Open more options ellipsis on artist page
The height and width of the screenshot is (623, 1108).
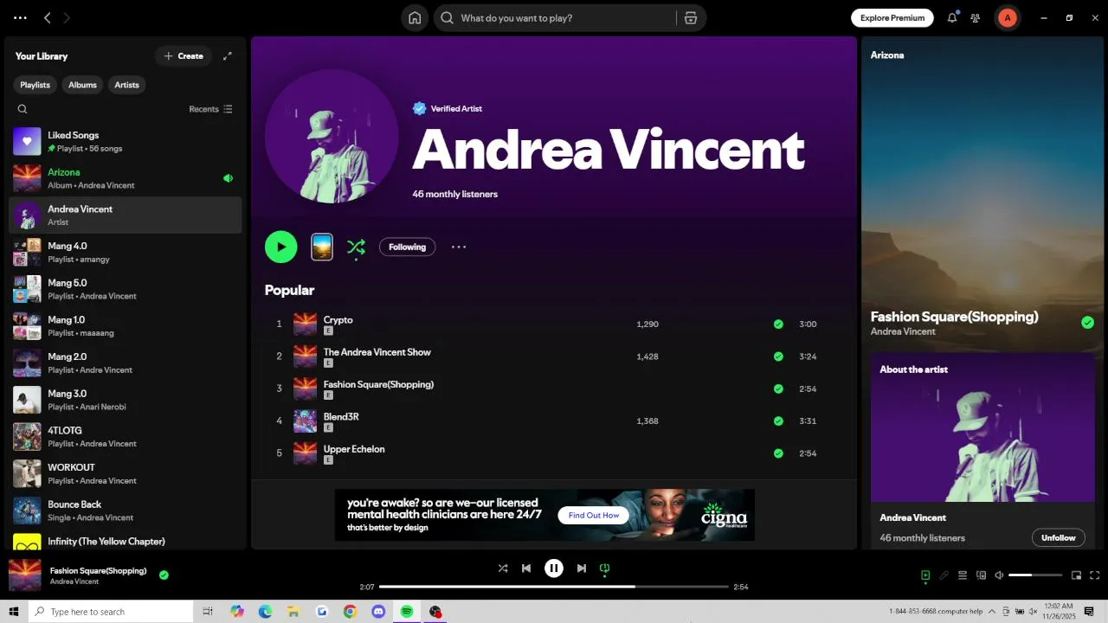[x=459, y=247]
